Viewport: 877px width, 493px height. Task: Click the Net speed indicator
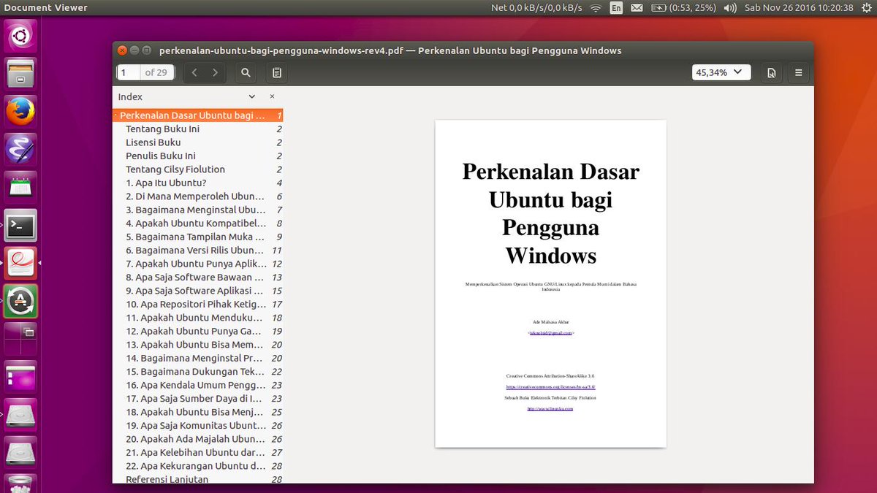536,8
